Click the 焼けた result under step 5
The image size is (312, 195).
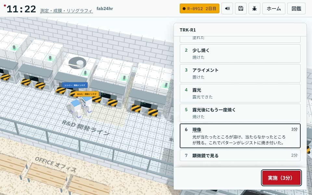click(198, 117)
